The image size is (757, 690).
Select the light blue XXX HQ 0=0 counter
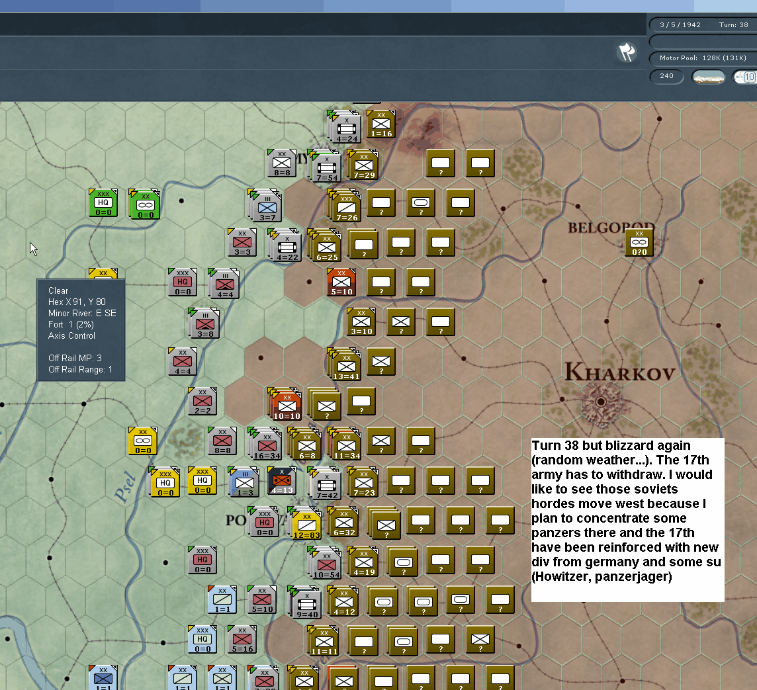tap(202, 638)
